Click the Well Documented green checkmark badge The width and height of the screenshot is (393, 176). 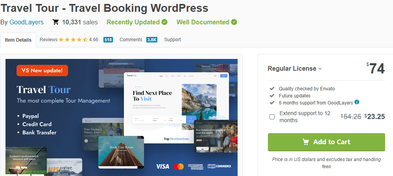(x=234, y=22)
